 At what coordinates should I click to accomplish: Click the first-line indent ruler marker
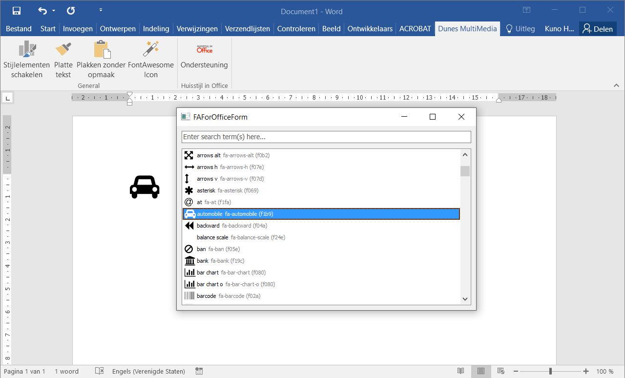(129, 94)
